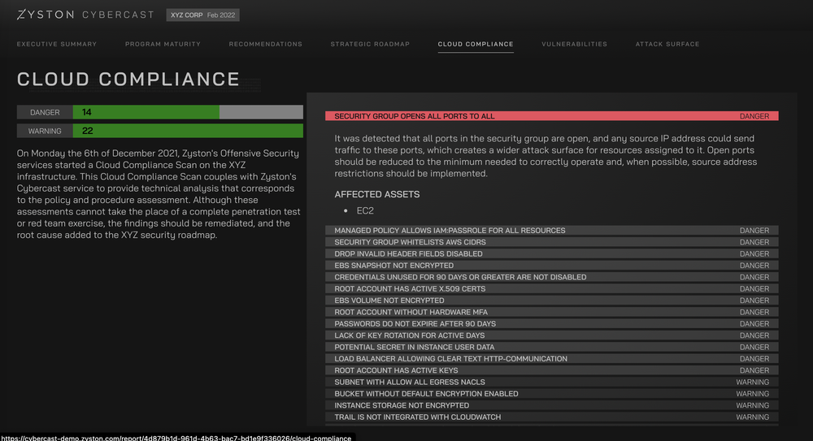Click the Affected Assets heading
Screen dimensions: 813x441
(377, 194)
